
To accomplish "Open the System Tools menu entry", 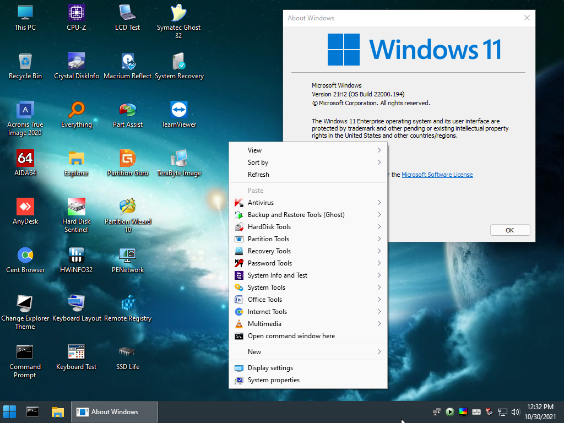I will pyautogui.click(x=308, y=288).
